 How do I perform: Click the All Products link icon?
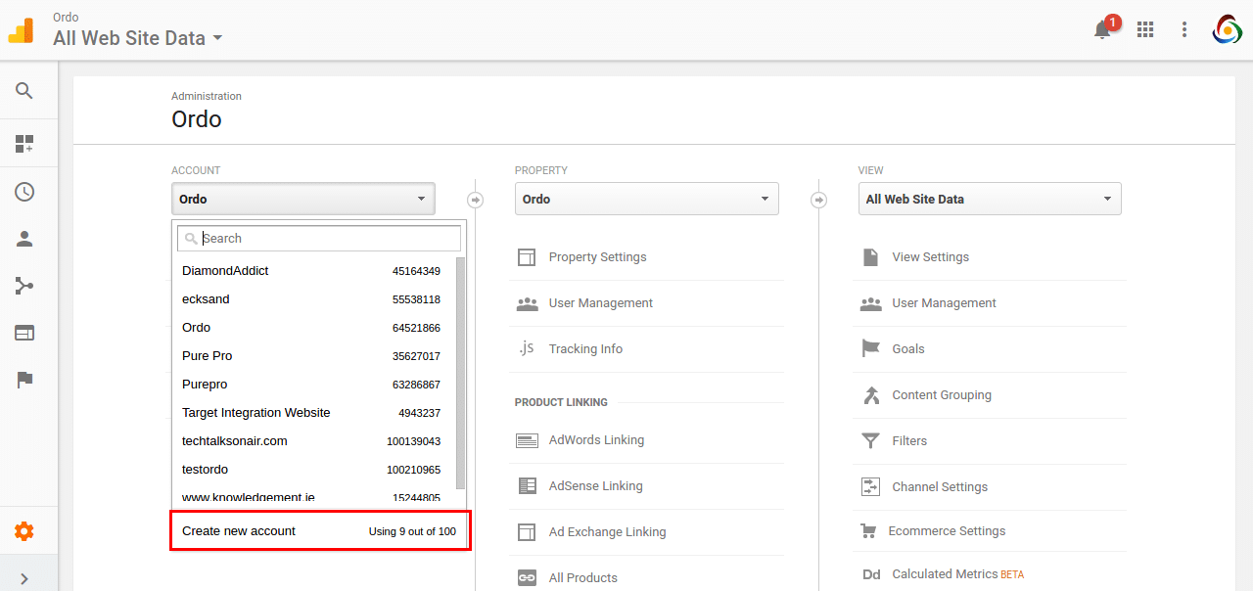(x=527, y=578)
